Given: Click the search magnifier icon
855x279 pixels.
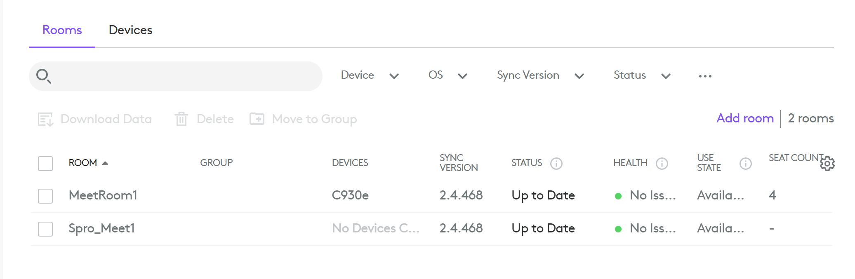Looking at the screenshot, I should coord(43,76).
